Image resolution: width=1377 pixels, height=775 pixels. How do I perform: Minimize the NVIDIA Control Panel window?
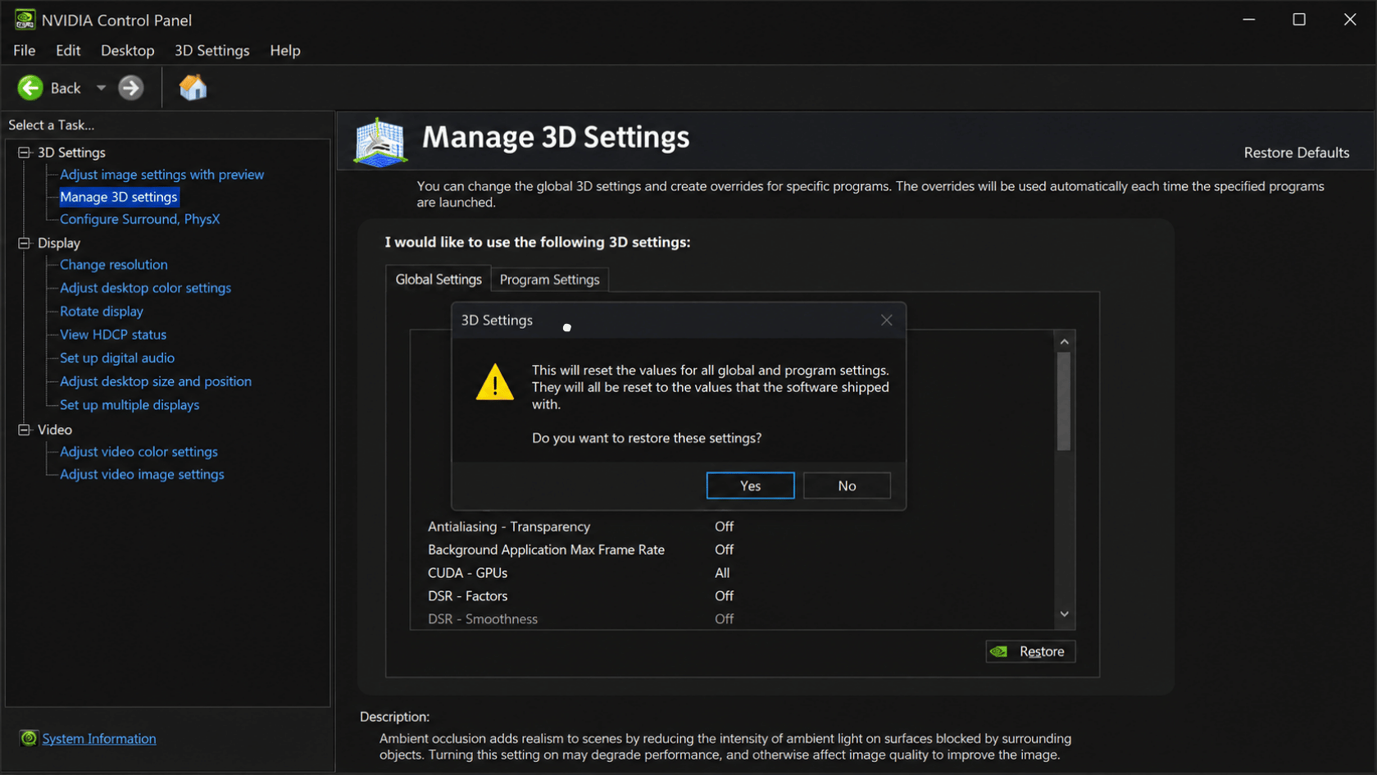click(1248, 19)
